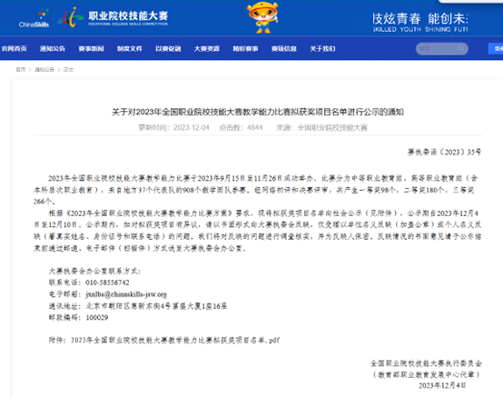Viewport: 503px width, 397px height.
Task: Open the 赛项信息 menu item
Action: [x=284, y=48]
